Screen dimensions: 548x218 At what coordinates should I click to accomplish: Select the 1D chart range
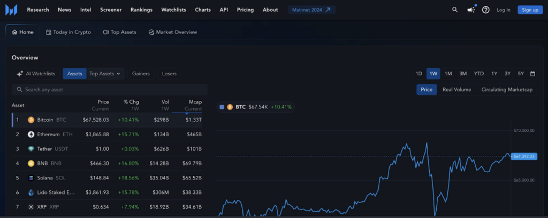(418, 74)
